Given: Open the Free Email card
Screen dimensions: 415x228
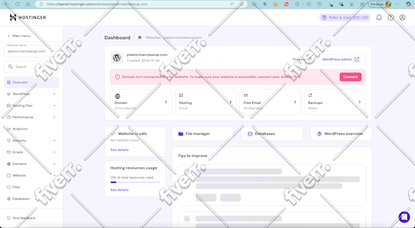Looking at the screenshot, I should click(270, 102).
